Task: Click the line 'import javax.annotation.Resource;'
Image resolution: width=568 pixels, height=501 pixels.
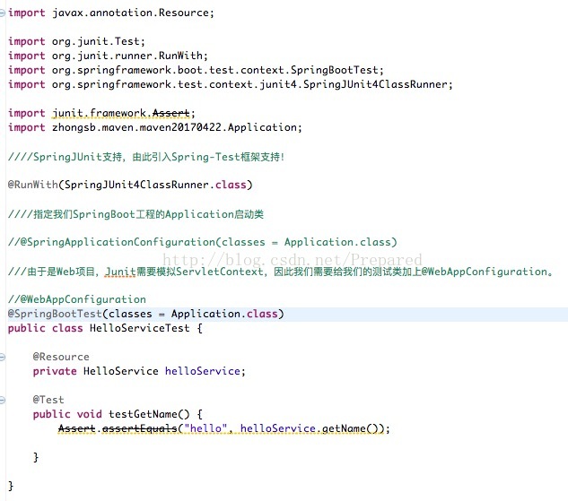Action: [x=111, y=13]
